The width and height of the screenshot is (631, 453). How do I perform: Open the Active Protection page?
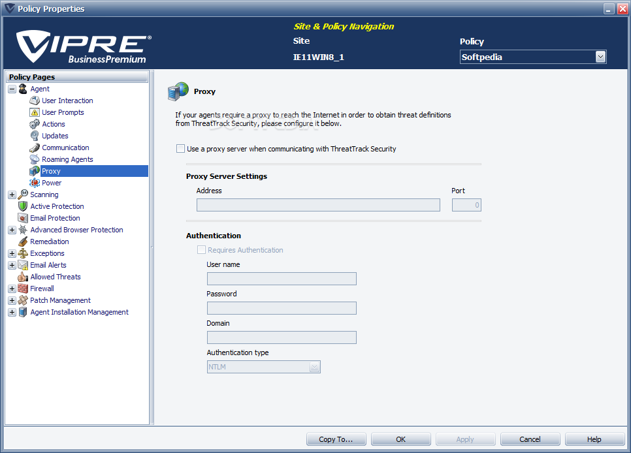57,206
